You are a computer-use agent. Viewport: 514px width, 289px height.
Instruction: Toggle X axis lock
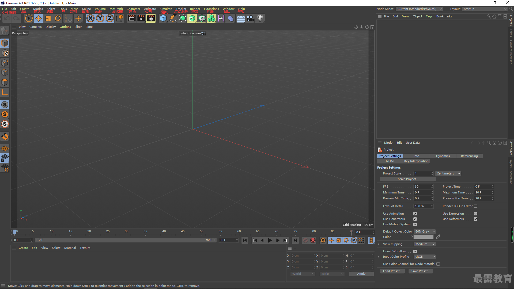pos(90,18)
